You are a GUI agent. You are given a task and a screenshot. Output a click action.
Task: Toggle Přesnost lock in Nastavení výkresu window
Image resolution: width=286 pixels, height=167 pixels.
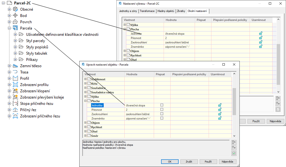[261, 38]
